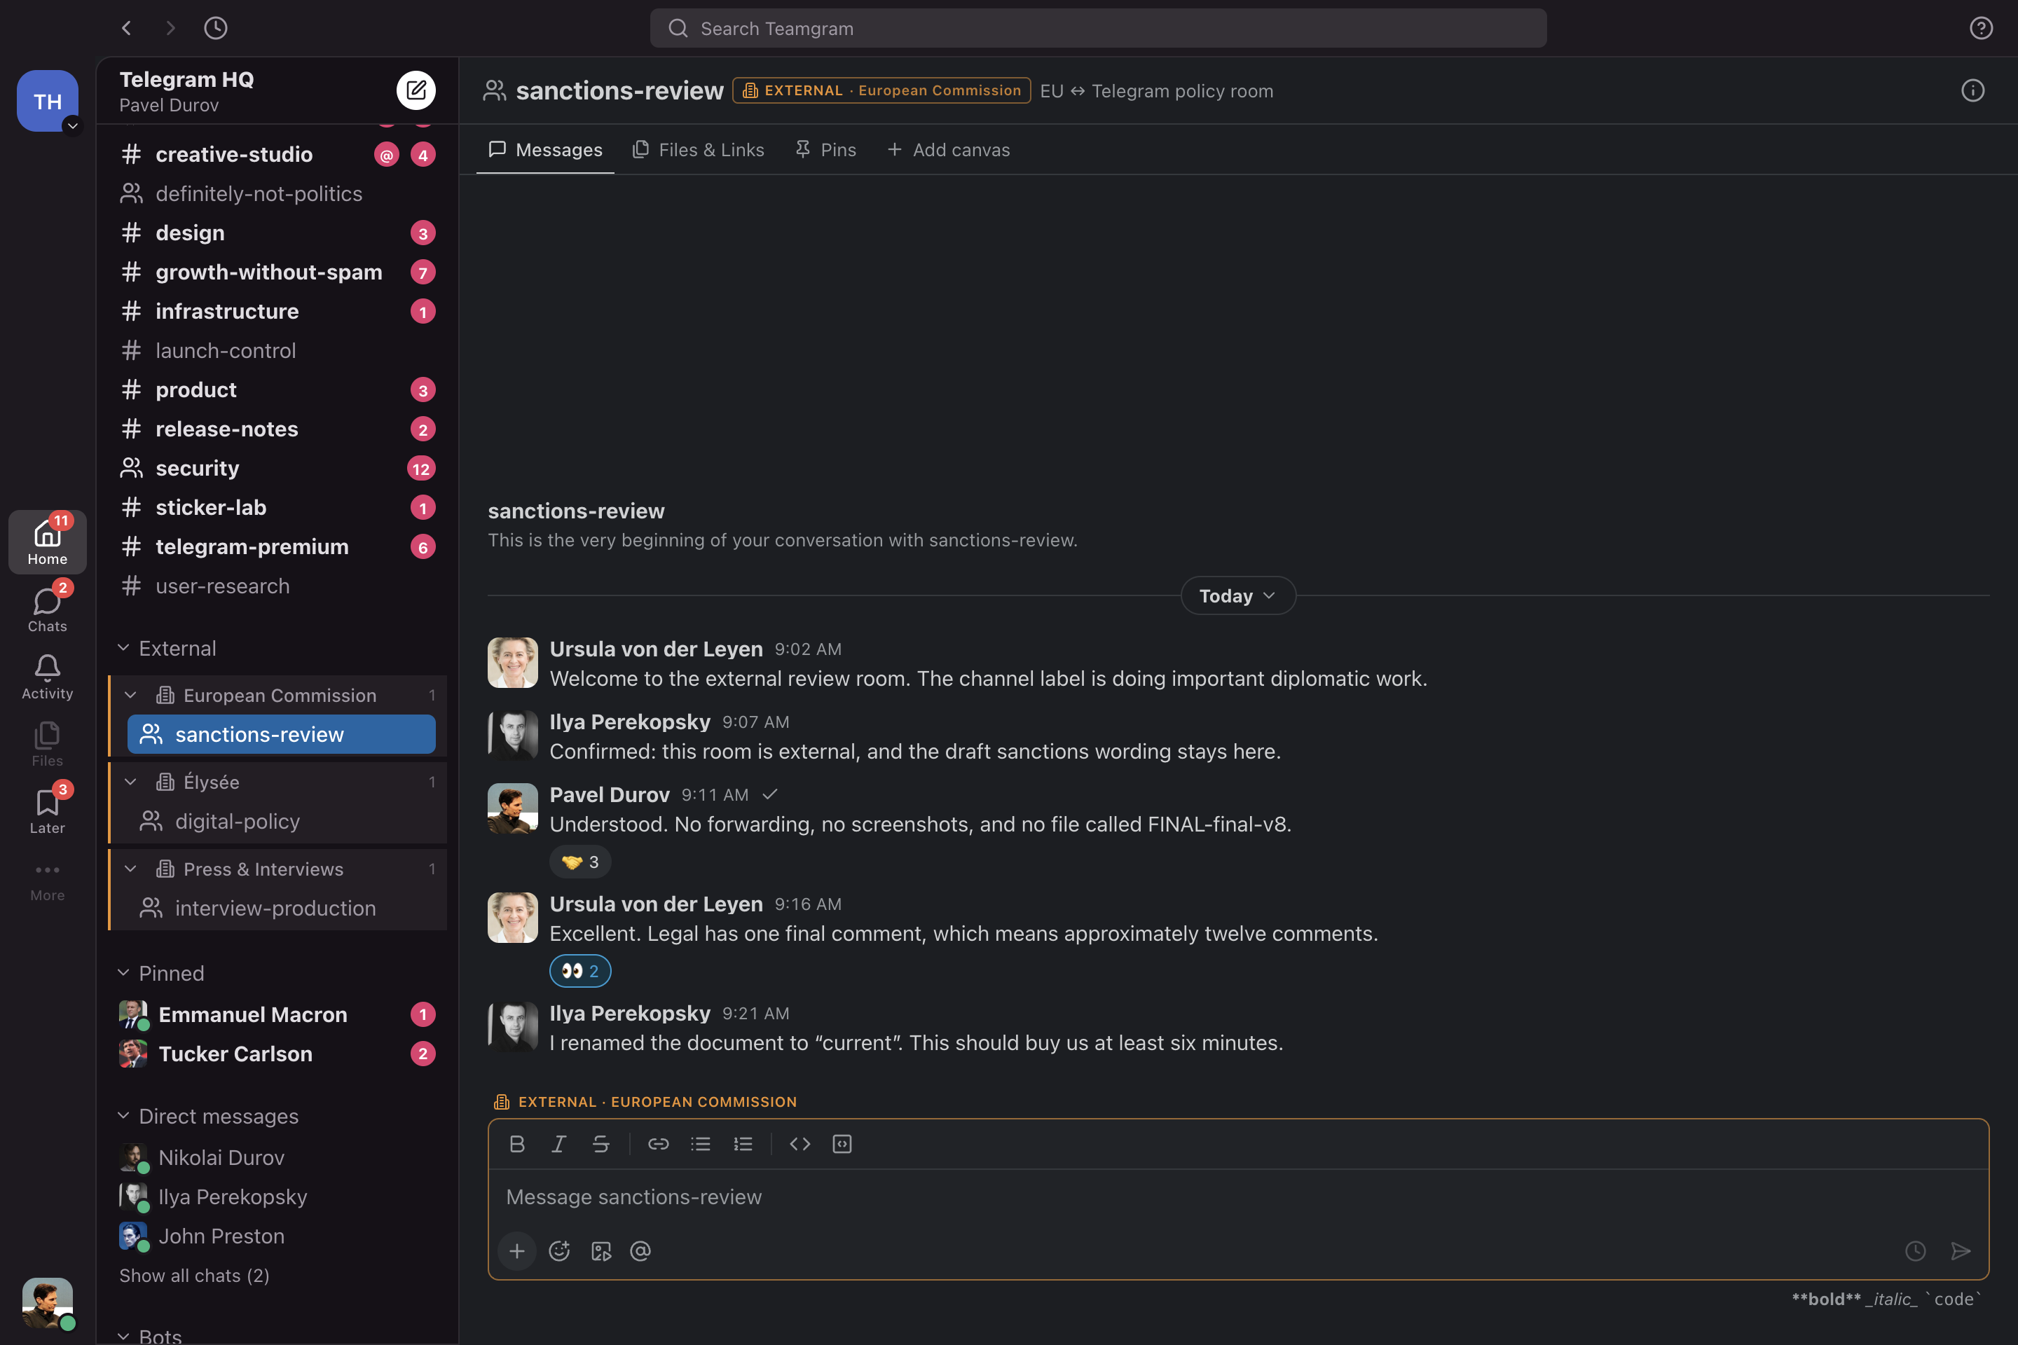Image resolution: width=2018 pixels, height=1345 pixels.
Task: Open Emmanuel Macron pinned chat
Action: [278, 1014]
